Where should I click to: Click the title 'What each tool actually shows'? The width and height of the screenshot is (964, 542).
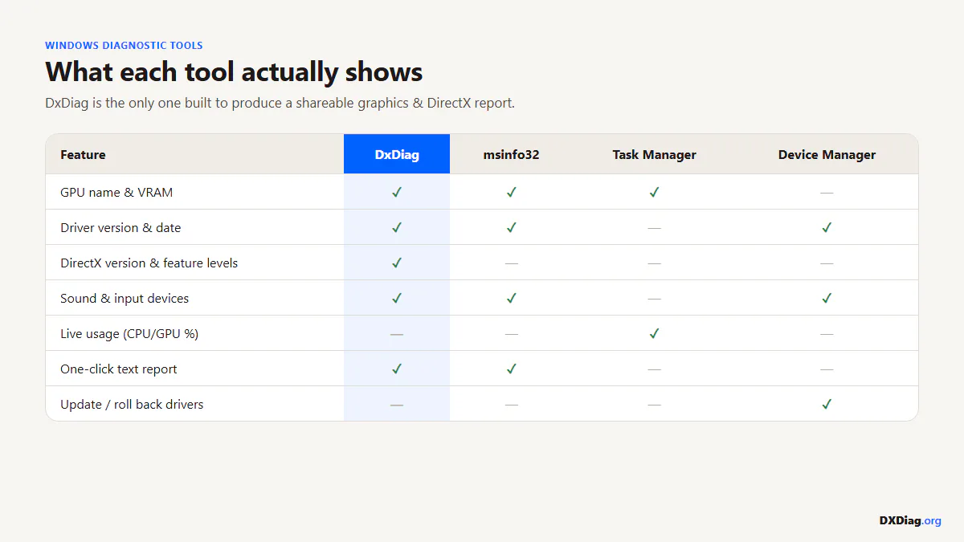[234, 71]
